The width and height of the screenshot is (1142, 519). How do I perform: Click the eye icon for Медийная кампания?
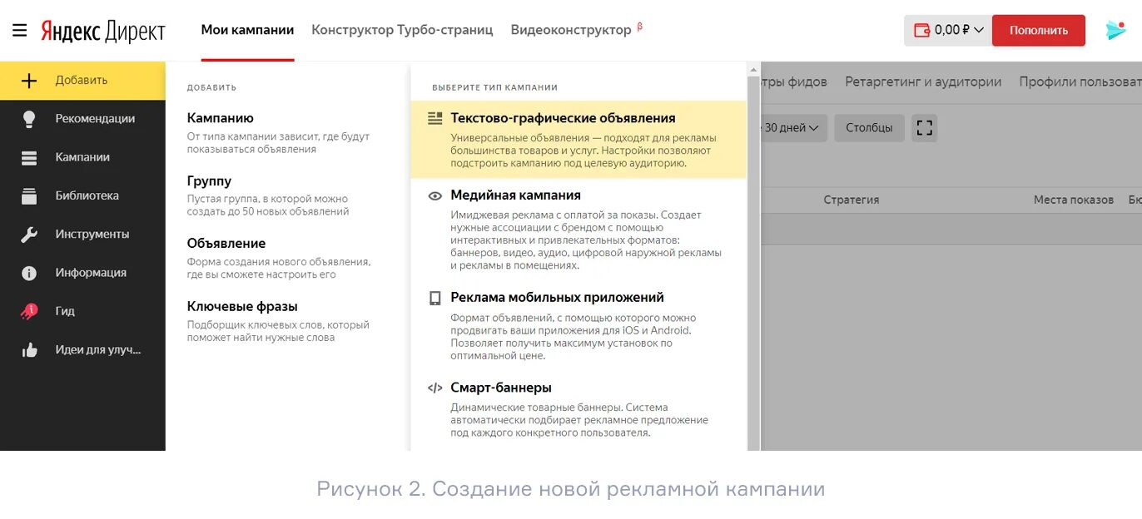[434, 195]
